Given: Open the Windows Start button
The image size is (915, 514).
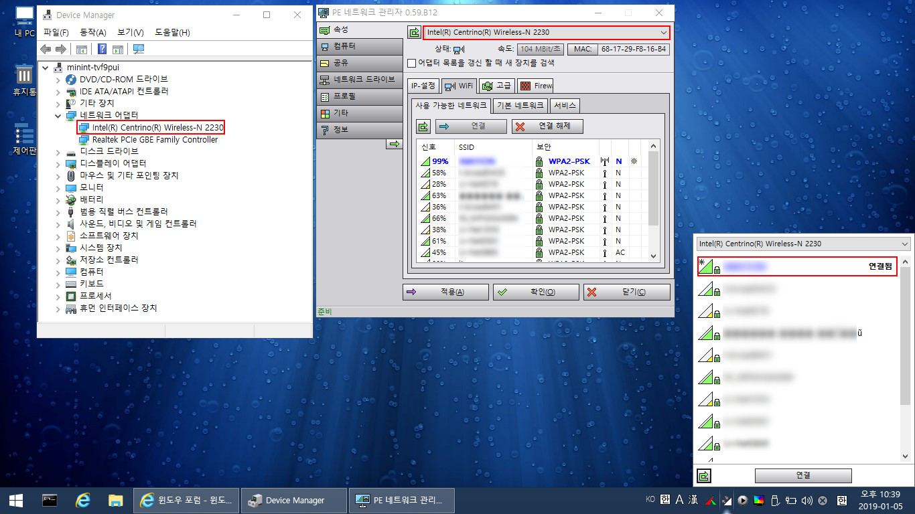Looking at the screenshot, I should tap(16, 500).
